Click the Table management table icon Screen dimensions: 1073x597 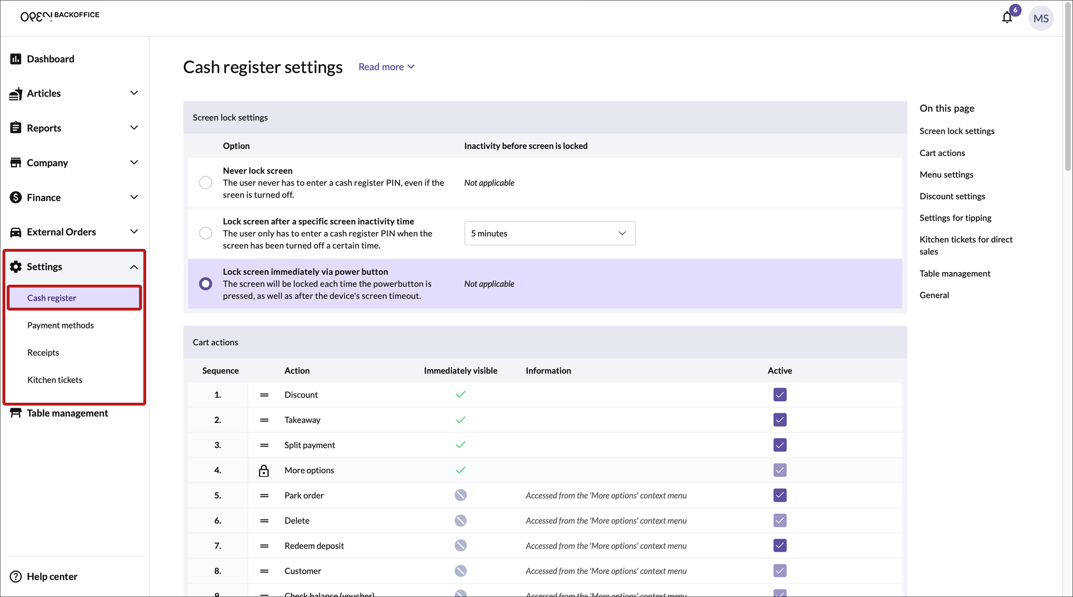15,413
